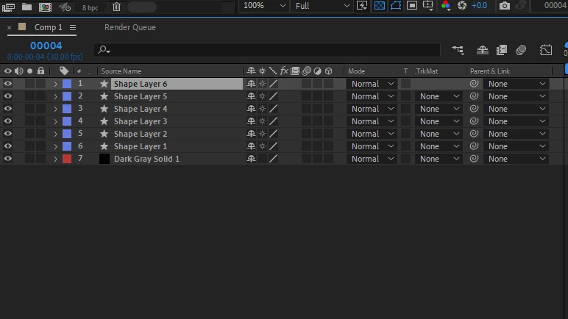
Task: Click the new composition icon
Action: click(45, 7)
